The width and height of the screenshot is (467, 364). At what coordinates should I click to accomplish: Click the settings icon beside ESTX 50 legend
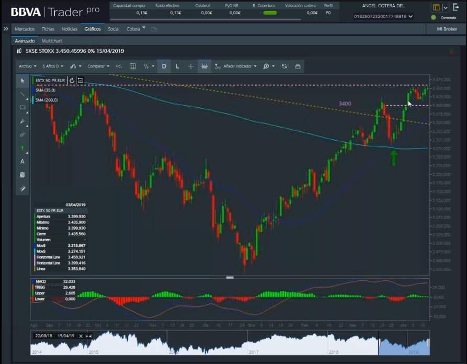click(81, 81)
